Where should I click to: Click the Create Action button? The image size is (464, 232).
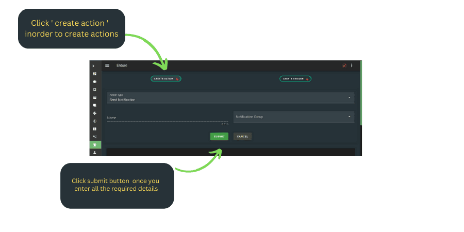pyautogui.click(x=165, y=79)
